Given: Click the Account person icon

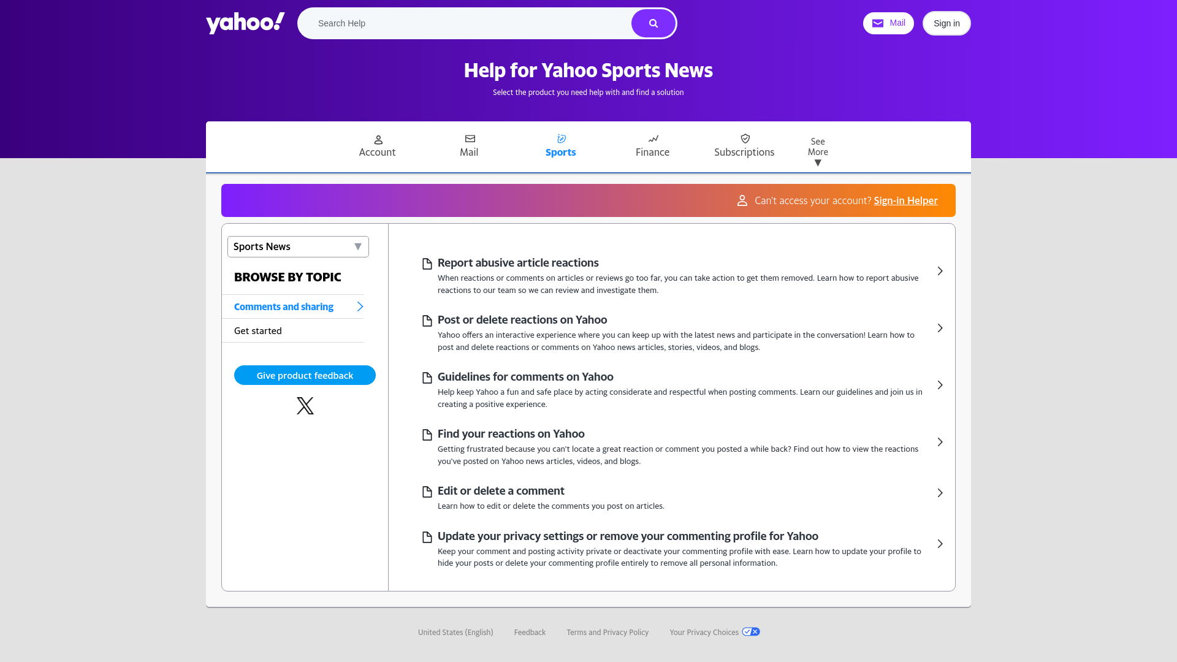Looking at the screenshot, I should tap(378, 140).
